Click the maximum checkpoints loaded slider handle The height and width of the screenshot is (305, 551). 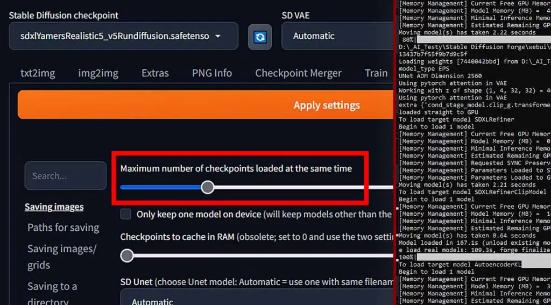[208, 187]
